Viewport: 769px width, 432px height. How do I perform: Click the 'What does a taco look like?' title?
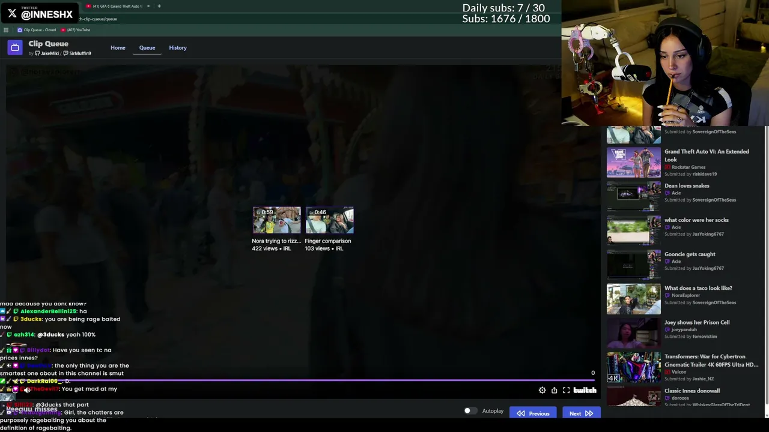[698, 289]
